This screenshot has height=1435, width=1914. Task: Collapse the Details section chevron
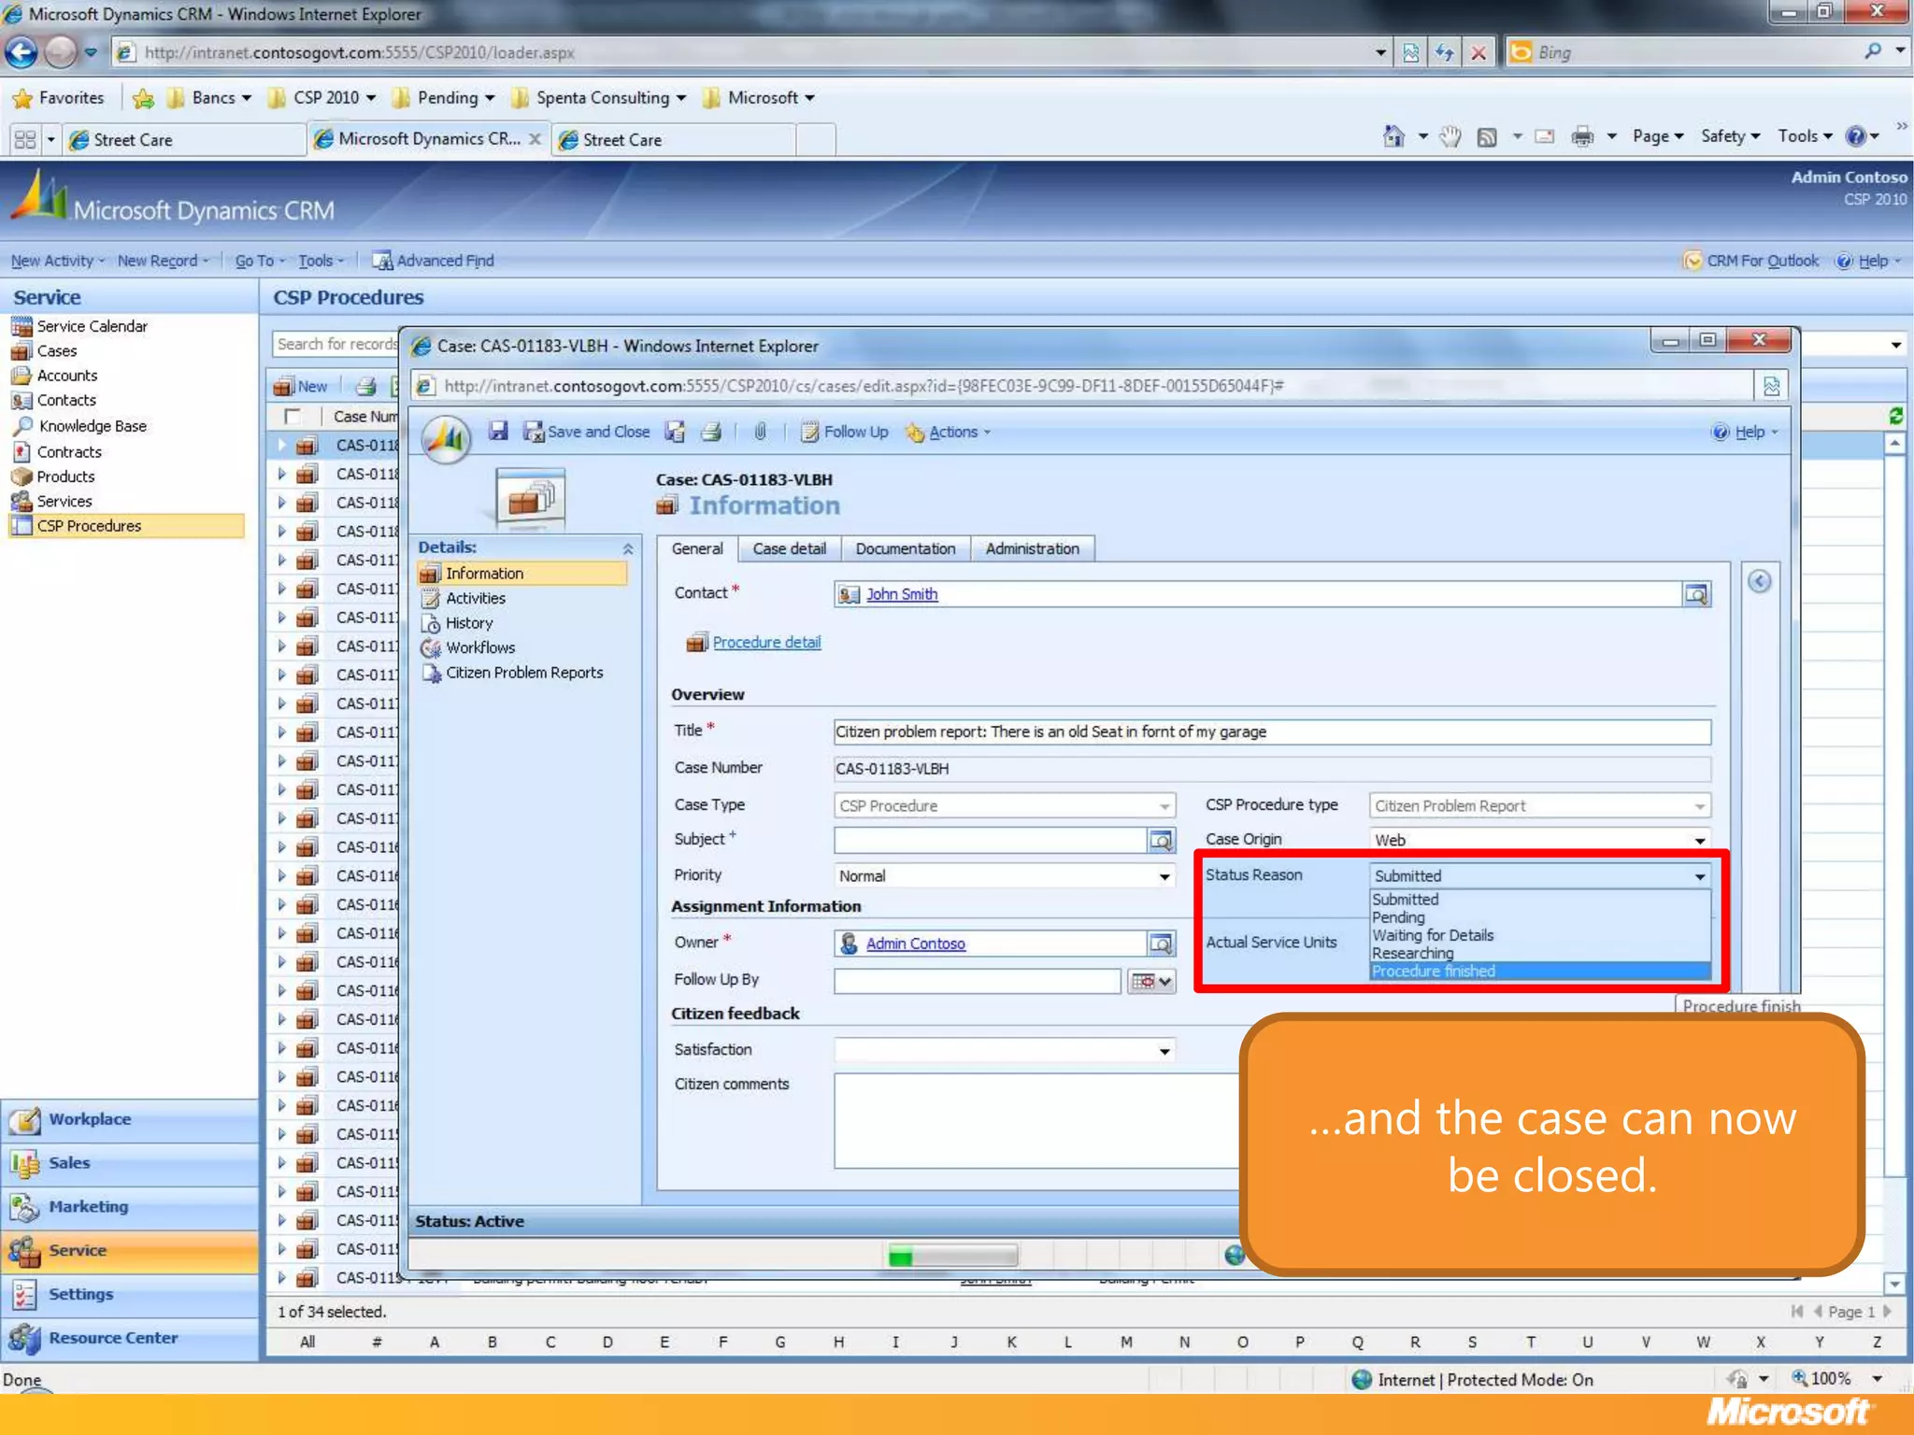point(628,548)
